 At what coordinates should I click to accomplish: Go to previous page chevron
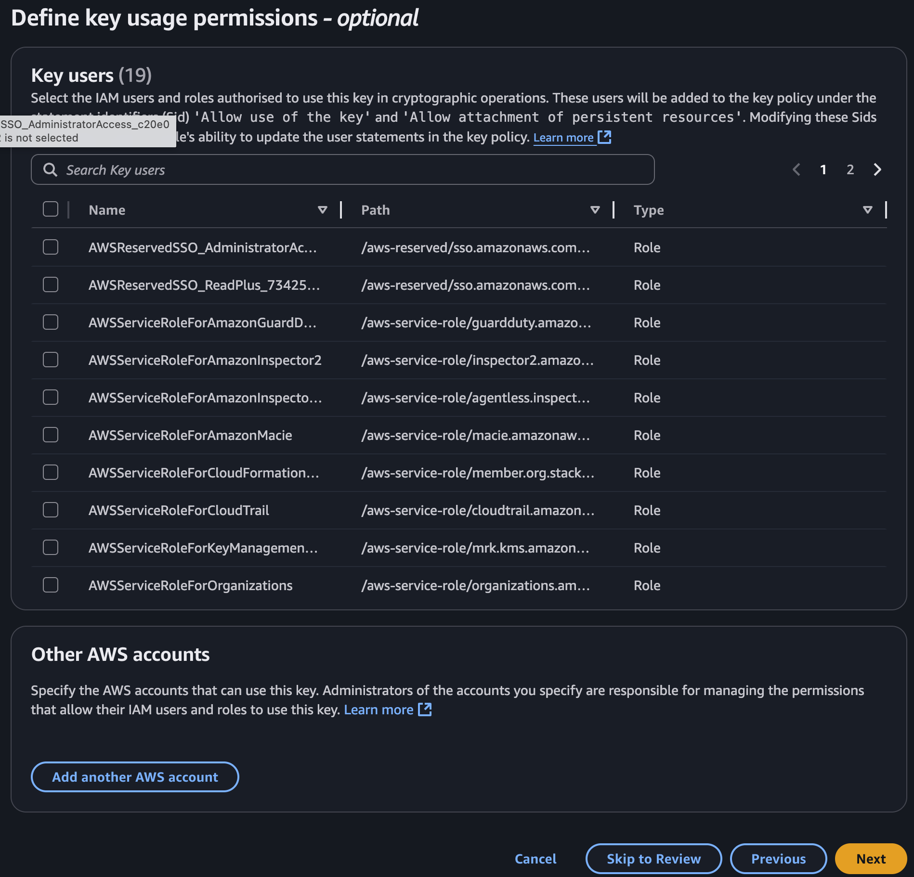[796, 169]
